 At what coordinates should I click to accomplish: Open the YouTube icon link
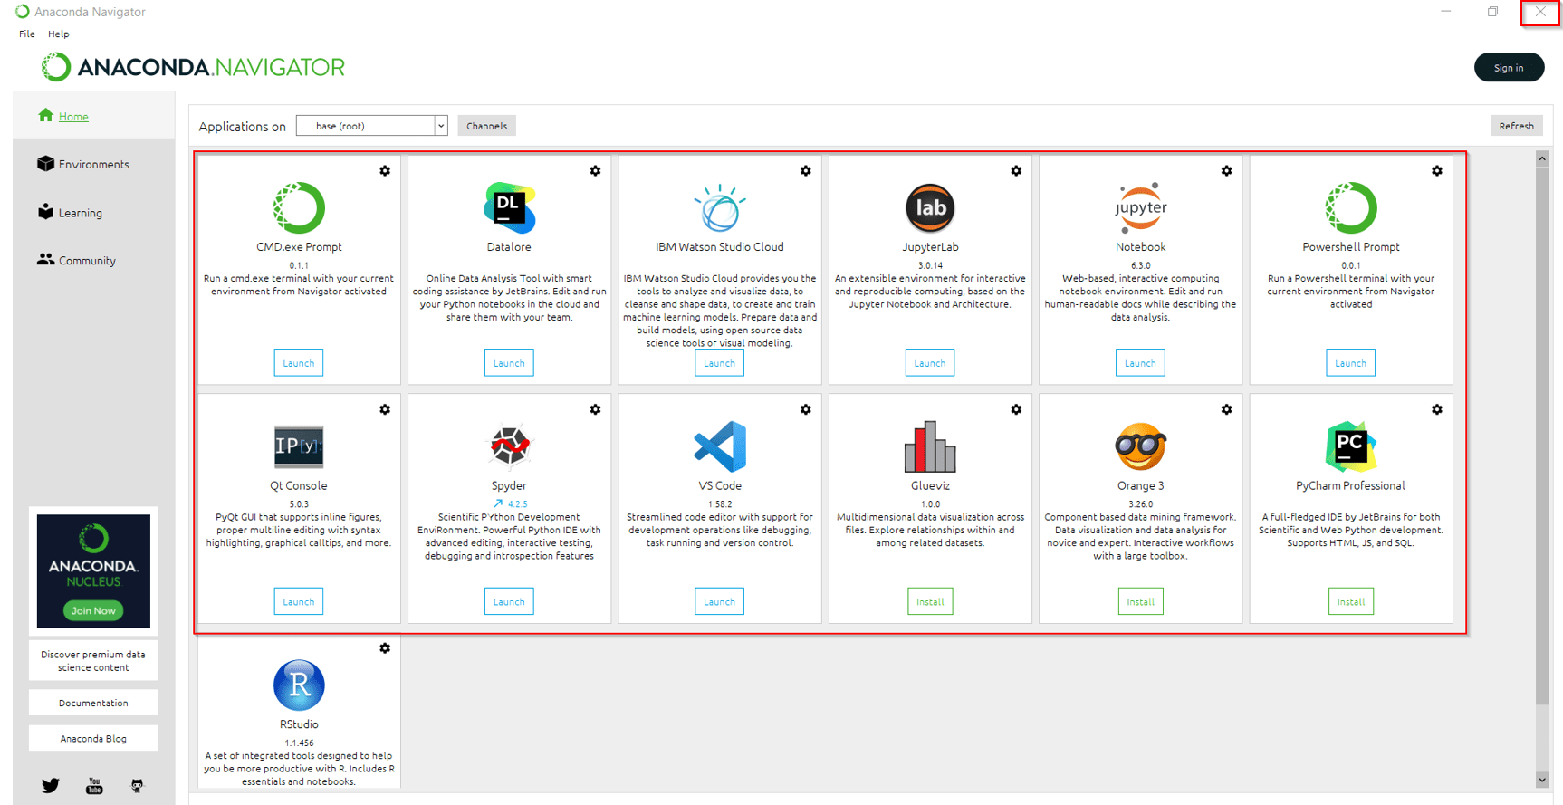click(x=94, y=785)
